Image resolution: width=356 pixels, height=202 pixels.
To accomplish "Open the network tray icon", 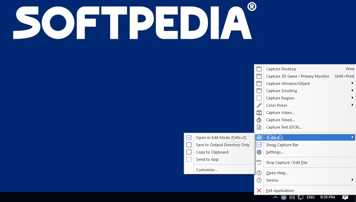I will [300, 197].
